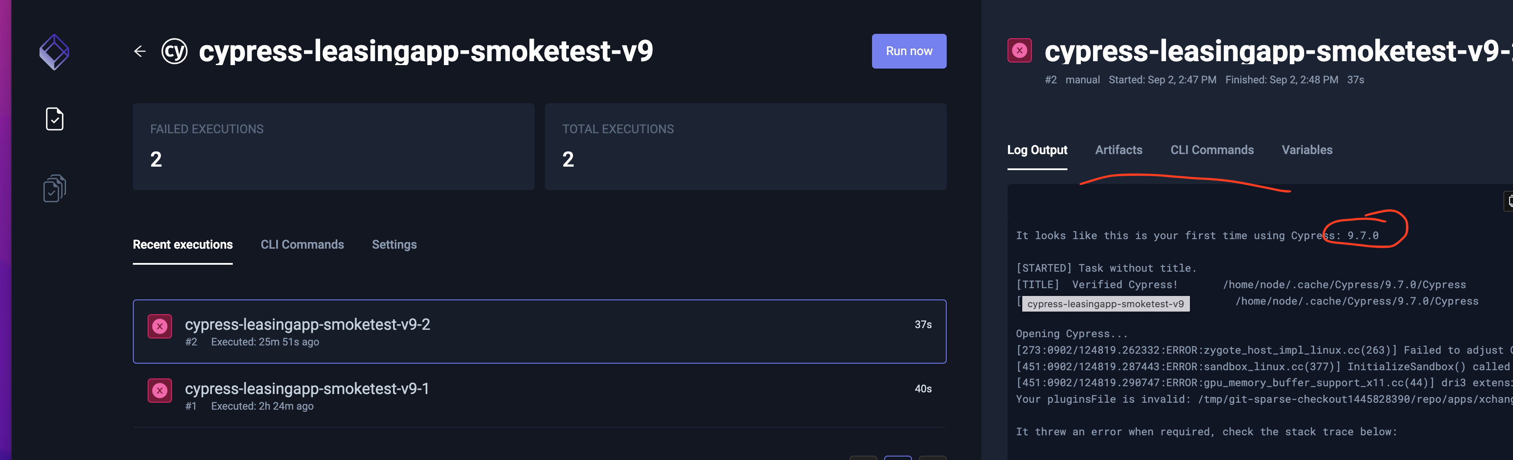Open the Settings tab for the job
1513x460 pixels.
pos(394,245)
